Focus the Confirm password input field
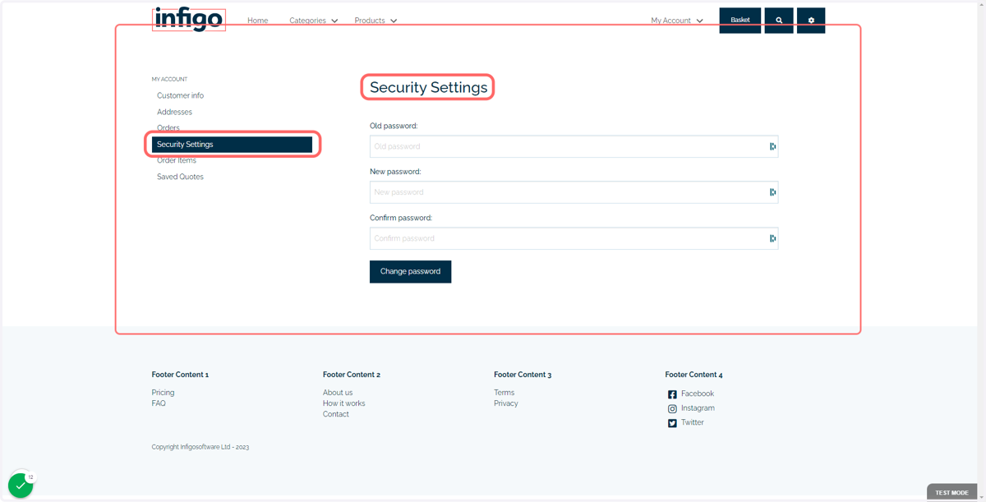Viewport: 986px width, 502px height. click(x=574, y=238)
